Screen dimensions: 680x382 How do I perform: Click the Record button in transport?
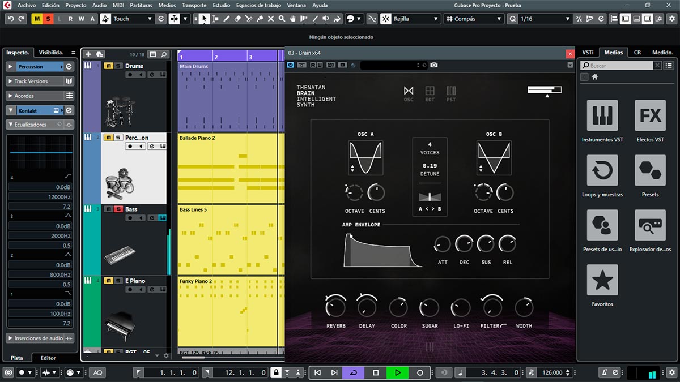pos(420,372)
